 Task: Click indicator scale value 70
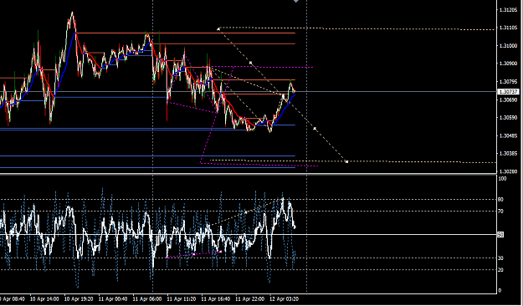pos(500,212)
